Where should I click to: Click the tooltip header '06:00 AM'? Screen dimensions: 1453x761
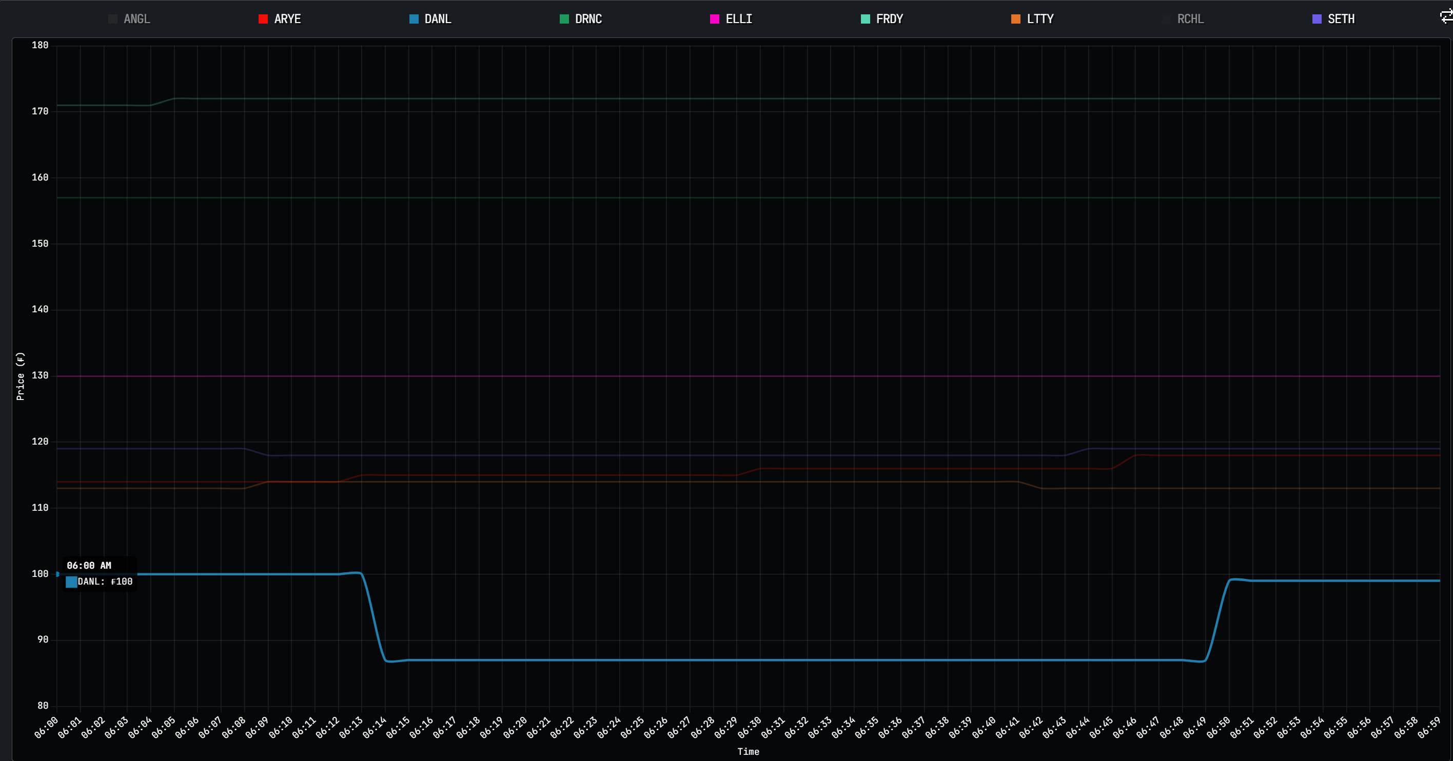pos(89,566)
